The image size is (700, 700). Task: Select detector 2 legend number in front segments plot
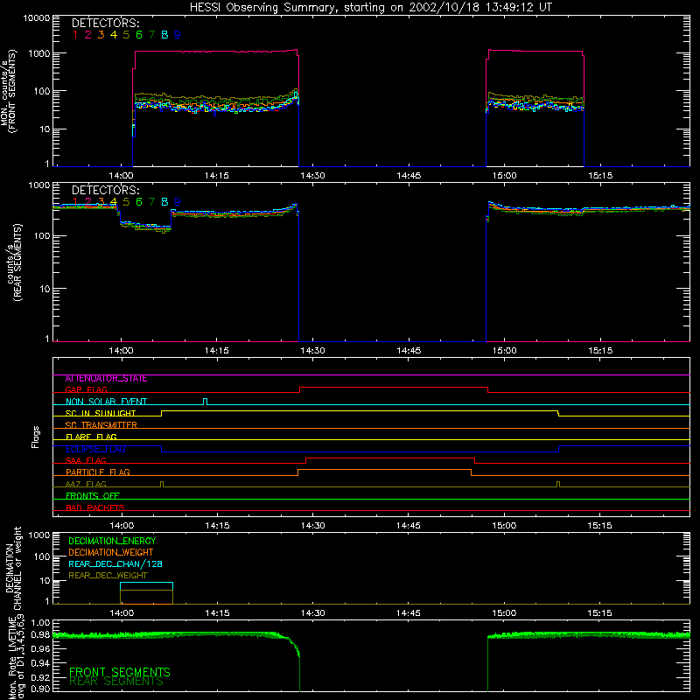pos(88,35)
